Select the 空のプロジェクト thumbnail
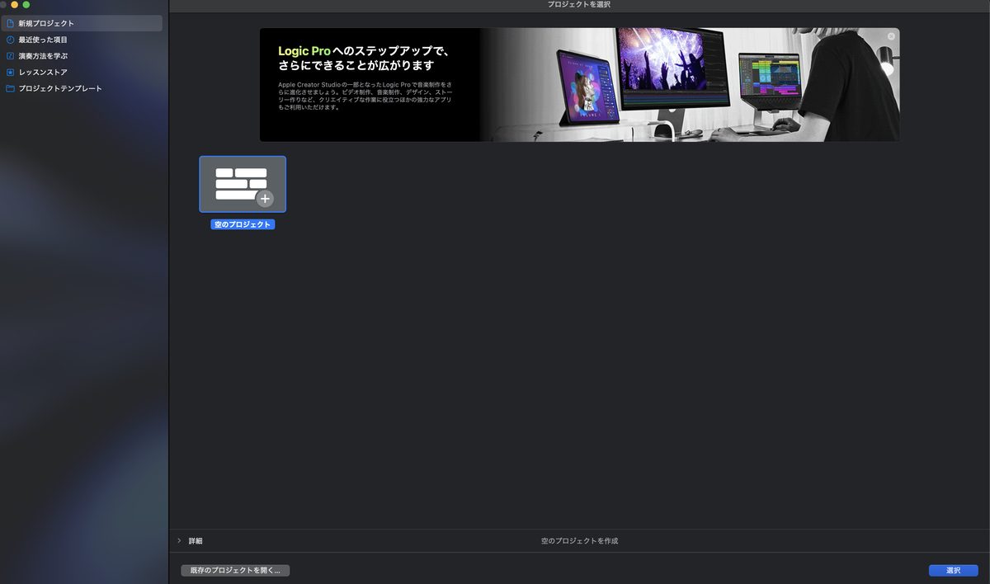The width and height of the screenshot is (990, 584). click(243, 184)
